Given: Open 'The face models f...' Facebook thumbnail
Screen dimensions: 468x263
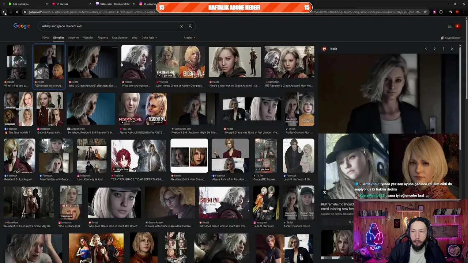Looking at the screenshot, I should click(x=18, y=113).
